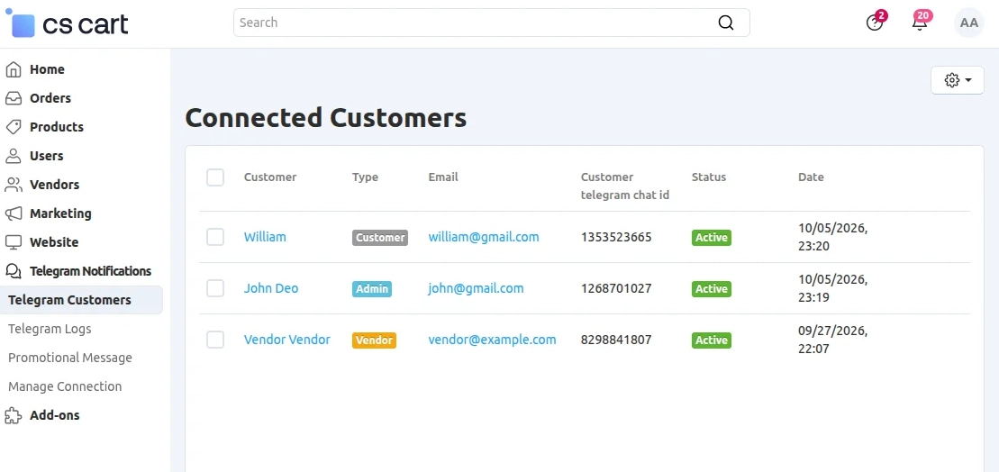Open the gear settings dropdown

[957, 80]
